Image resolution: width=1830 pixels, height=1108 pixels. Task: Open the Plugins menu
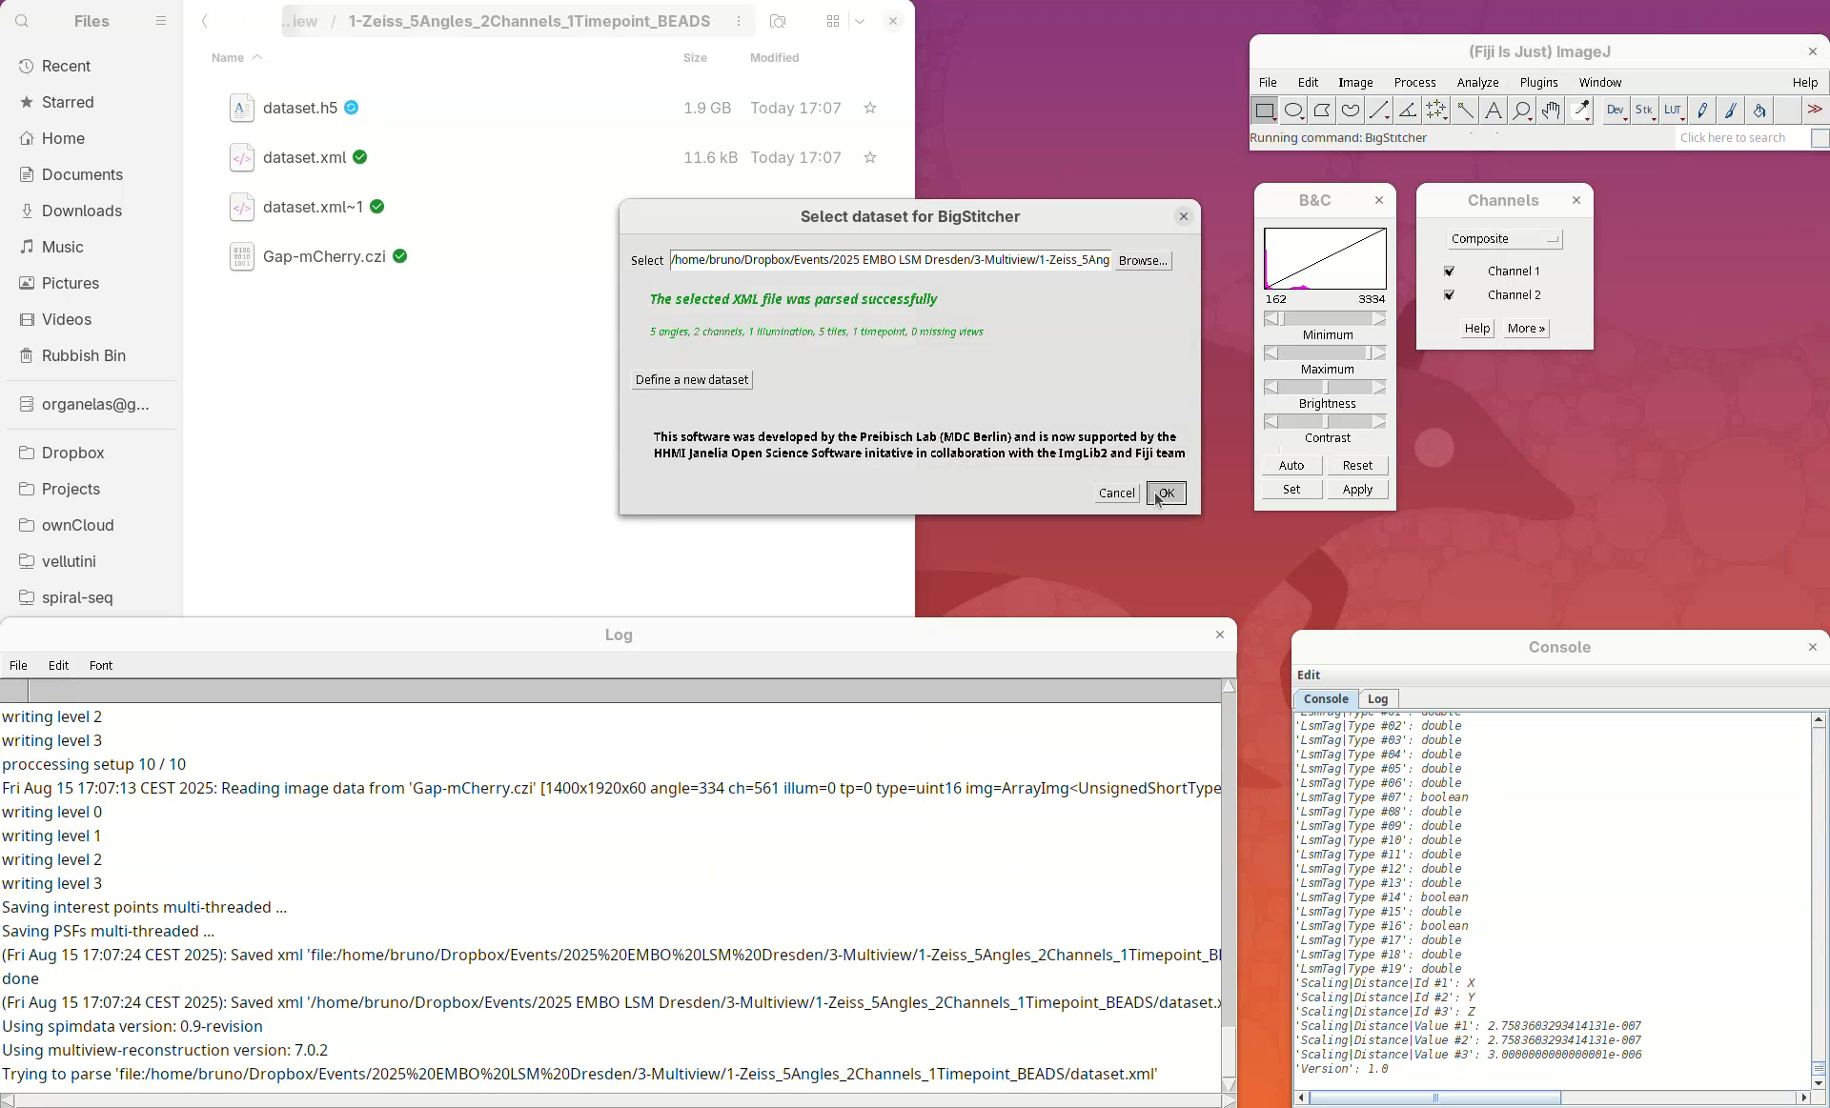click(x=1538, y=83)
